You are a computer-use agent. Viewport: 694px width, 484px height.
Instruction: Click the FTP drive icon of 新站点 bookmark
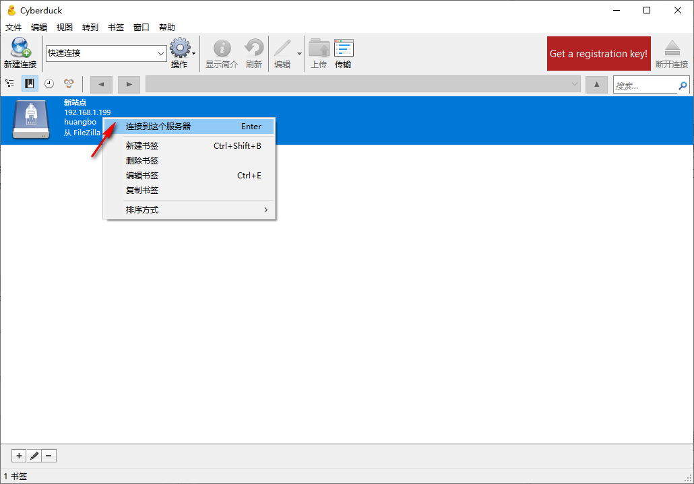pyautogui.click(x=31, y=120)
